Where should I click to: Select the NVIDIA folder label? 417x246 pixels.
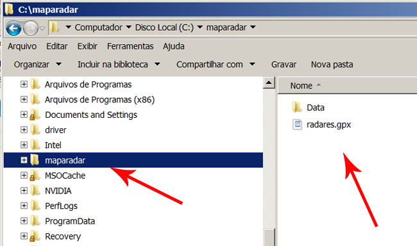pos(58,191)
